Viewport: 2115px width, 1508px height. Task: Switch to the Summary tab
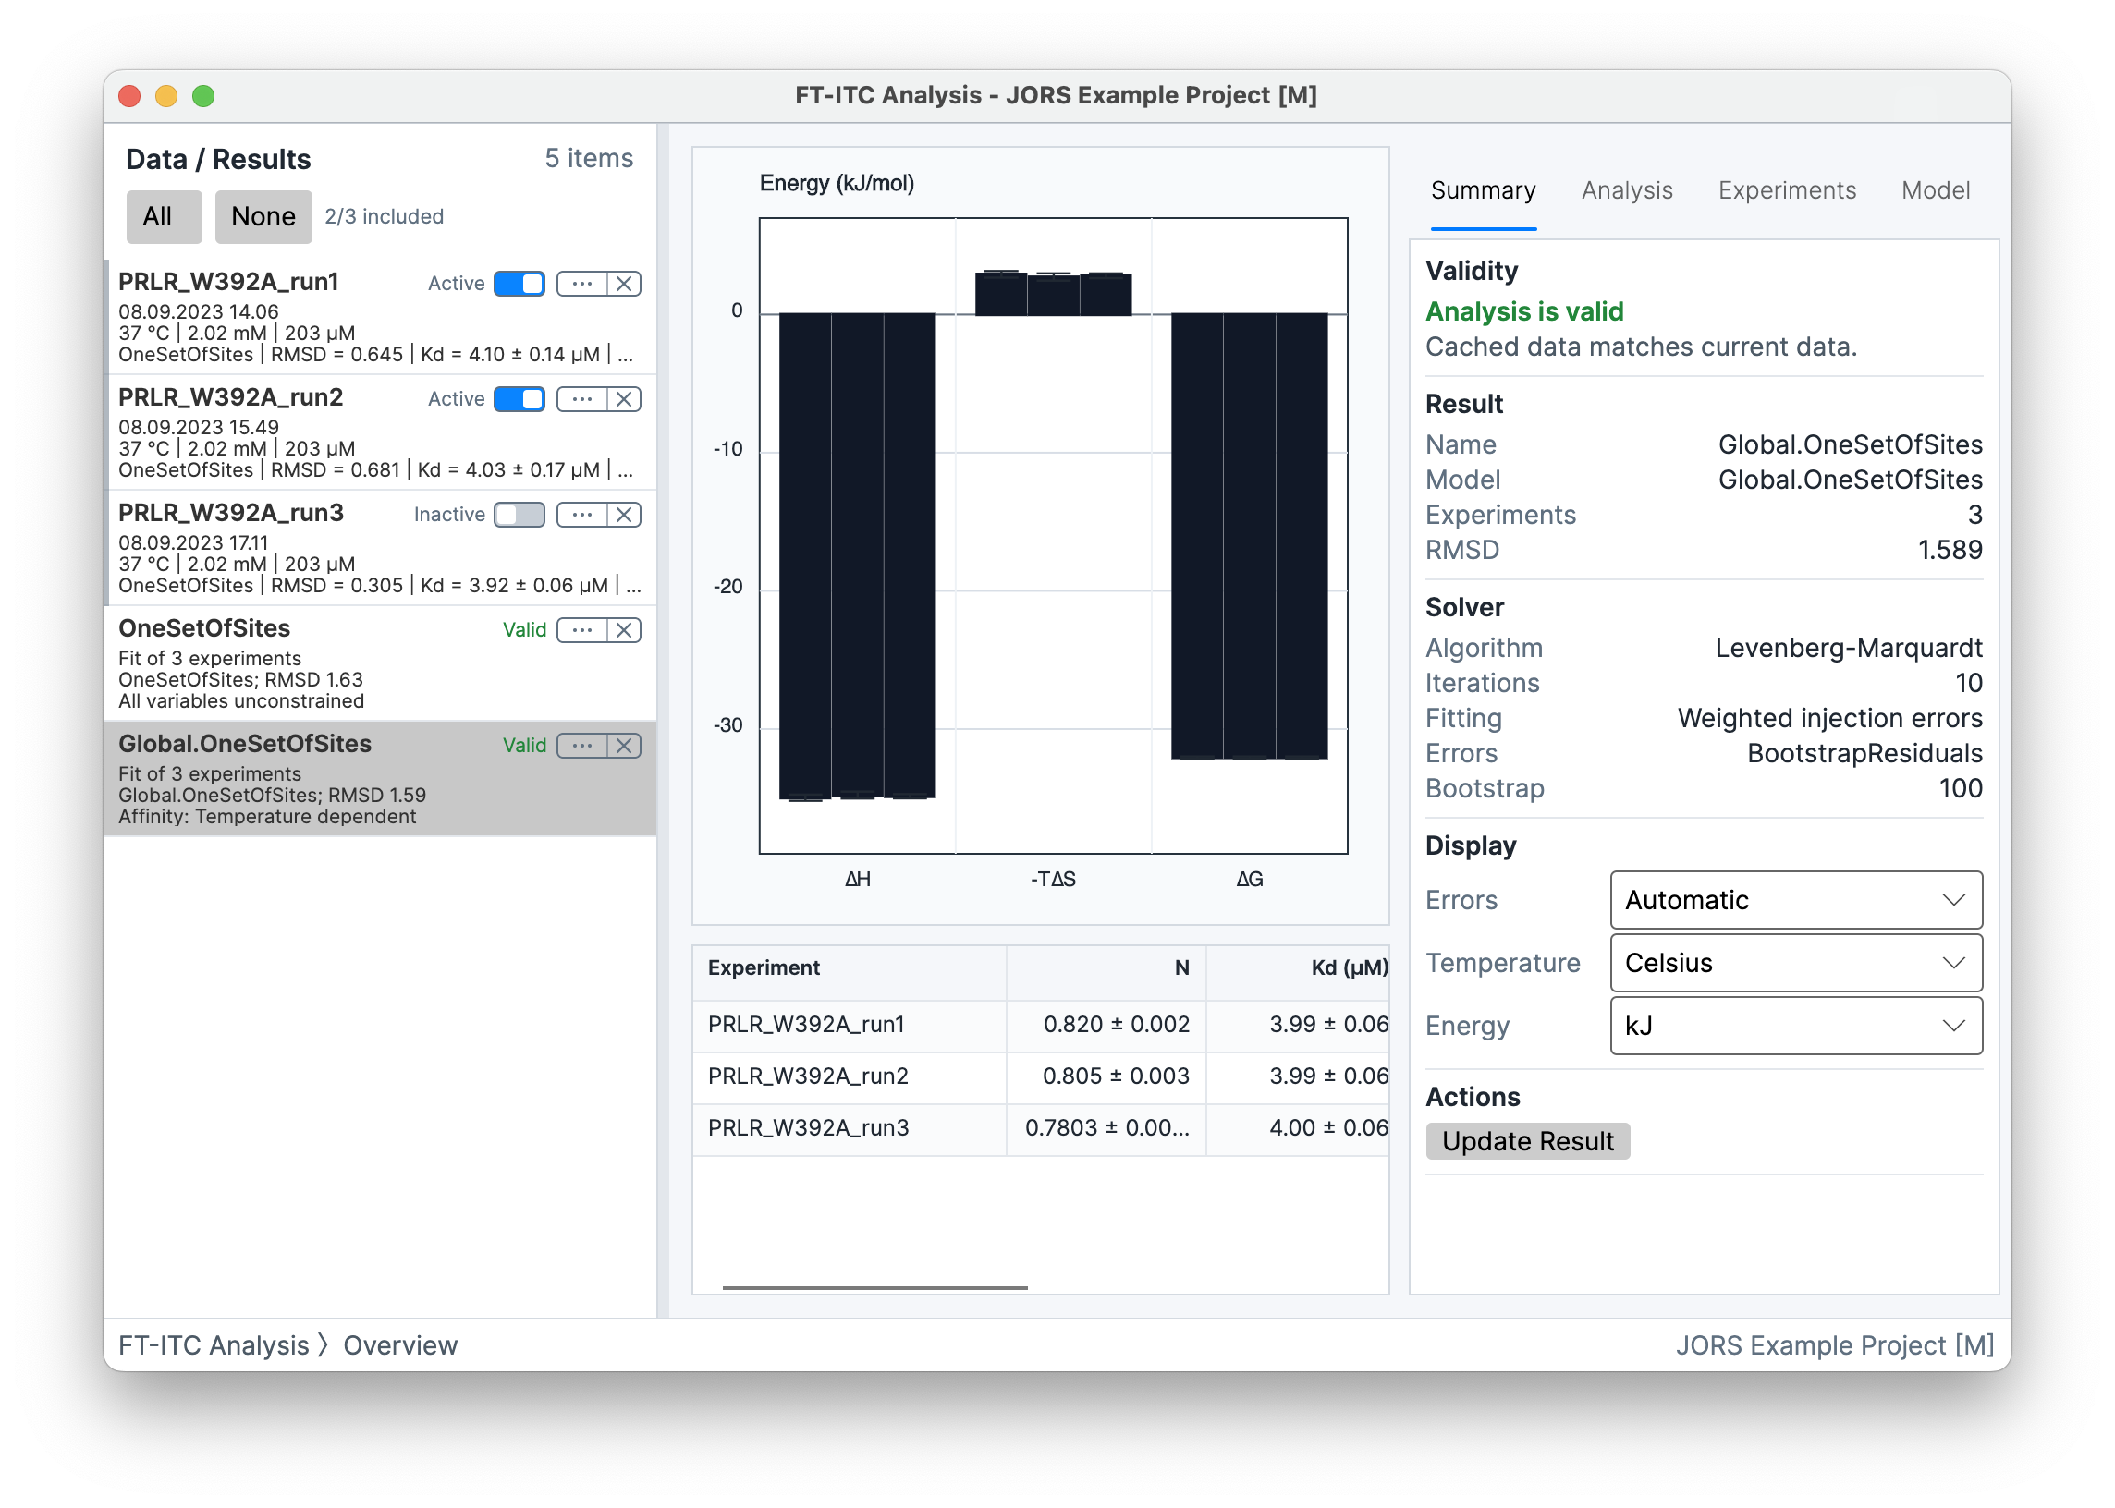pyautogui.click(x=1483, y=191)
